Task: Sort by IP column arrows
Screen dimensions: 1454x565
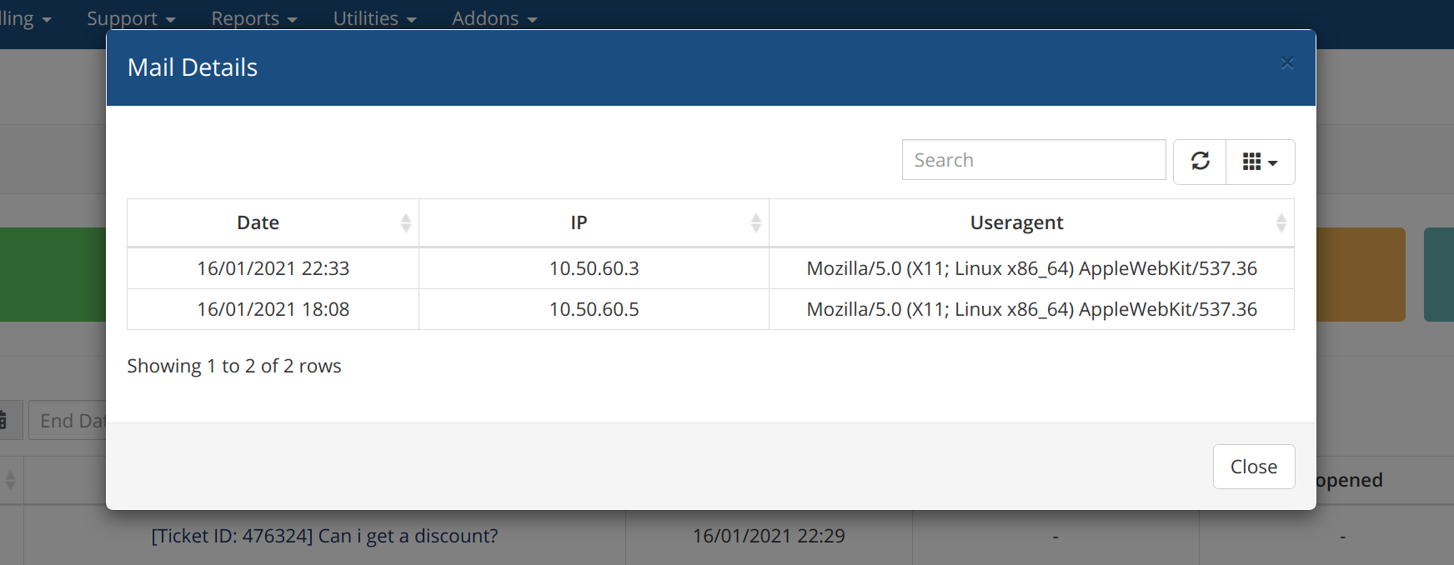Action: [756, 222]
